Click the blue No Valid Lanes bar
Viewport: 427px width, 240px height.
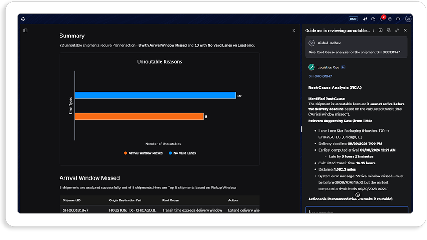(x=155, y=95)
